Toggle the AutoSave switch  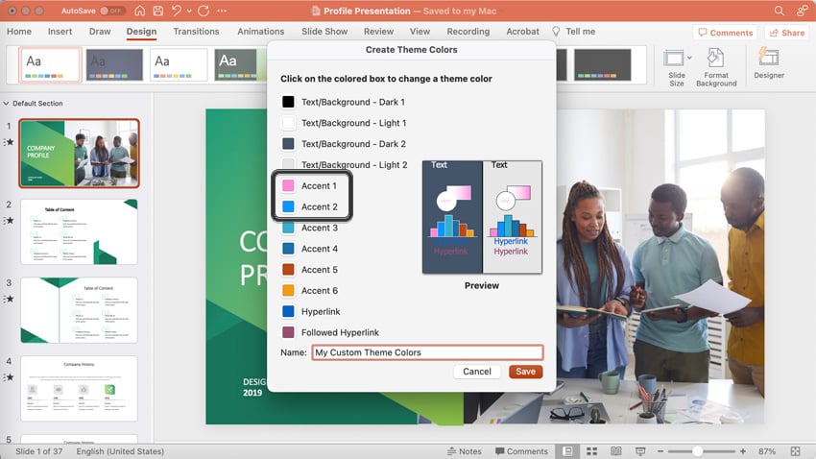point(112,11)
